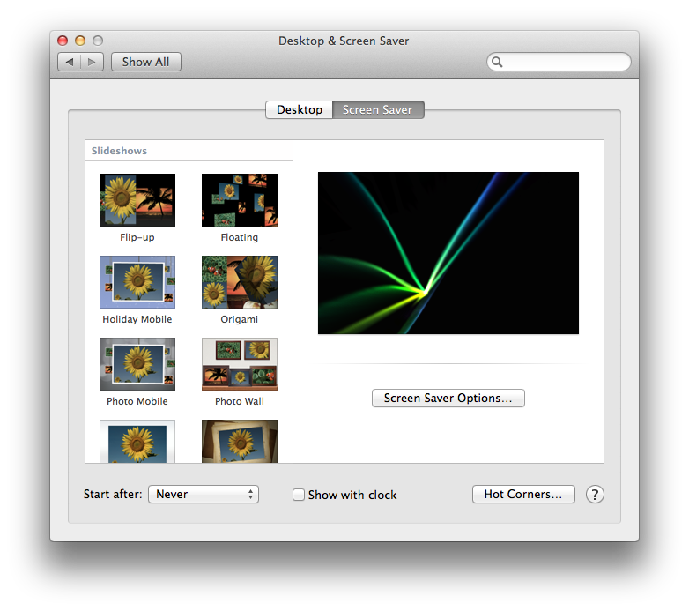The image size is (689, 611).
Task: Click the Holiday Mobile label text
Action: (137, 319)
